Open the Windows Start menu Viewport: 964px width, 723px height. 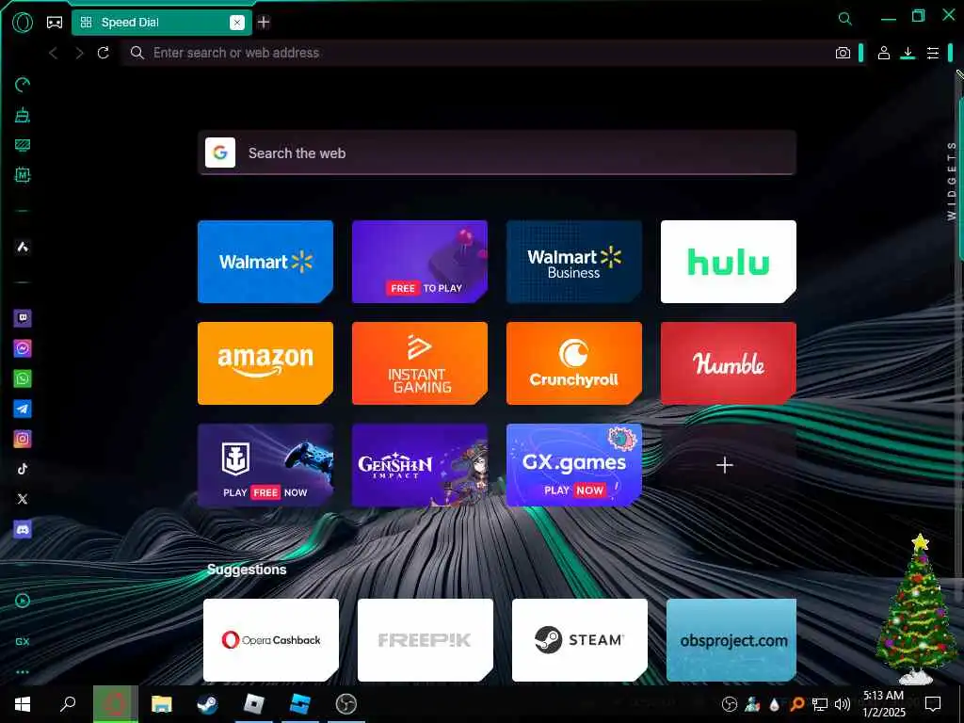(x=23, y=704)
